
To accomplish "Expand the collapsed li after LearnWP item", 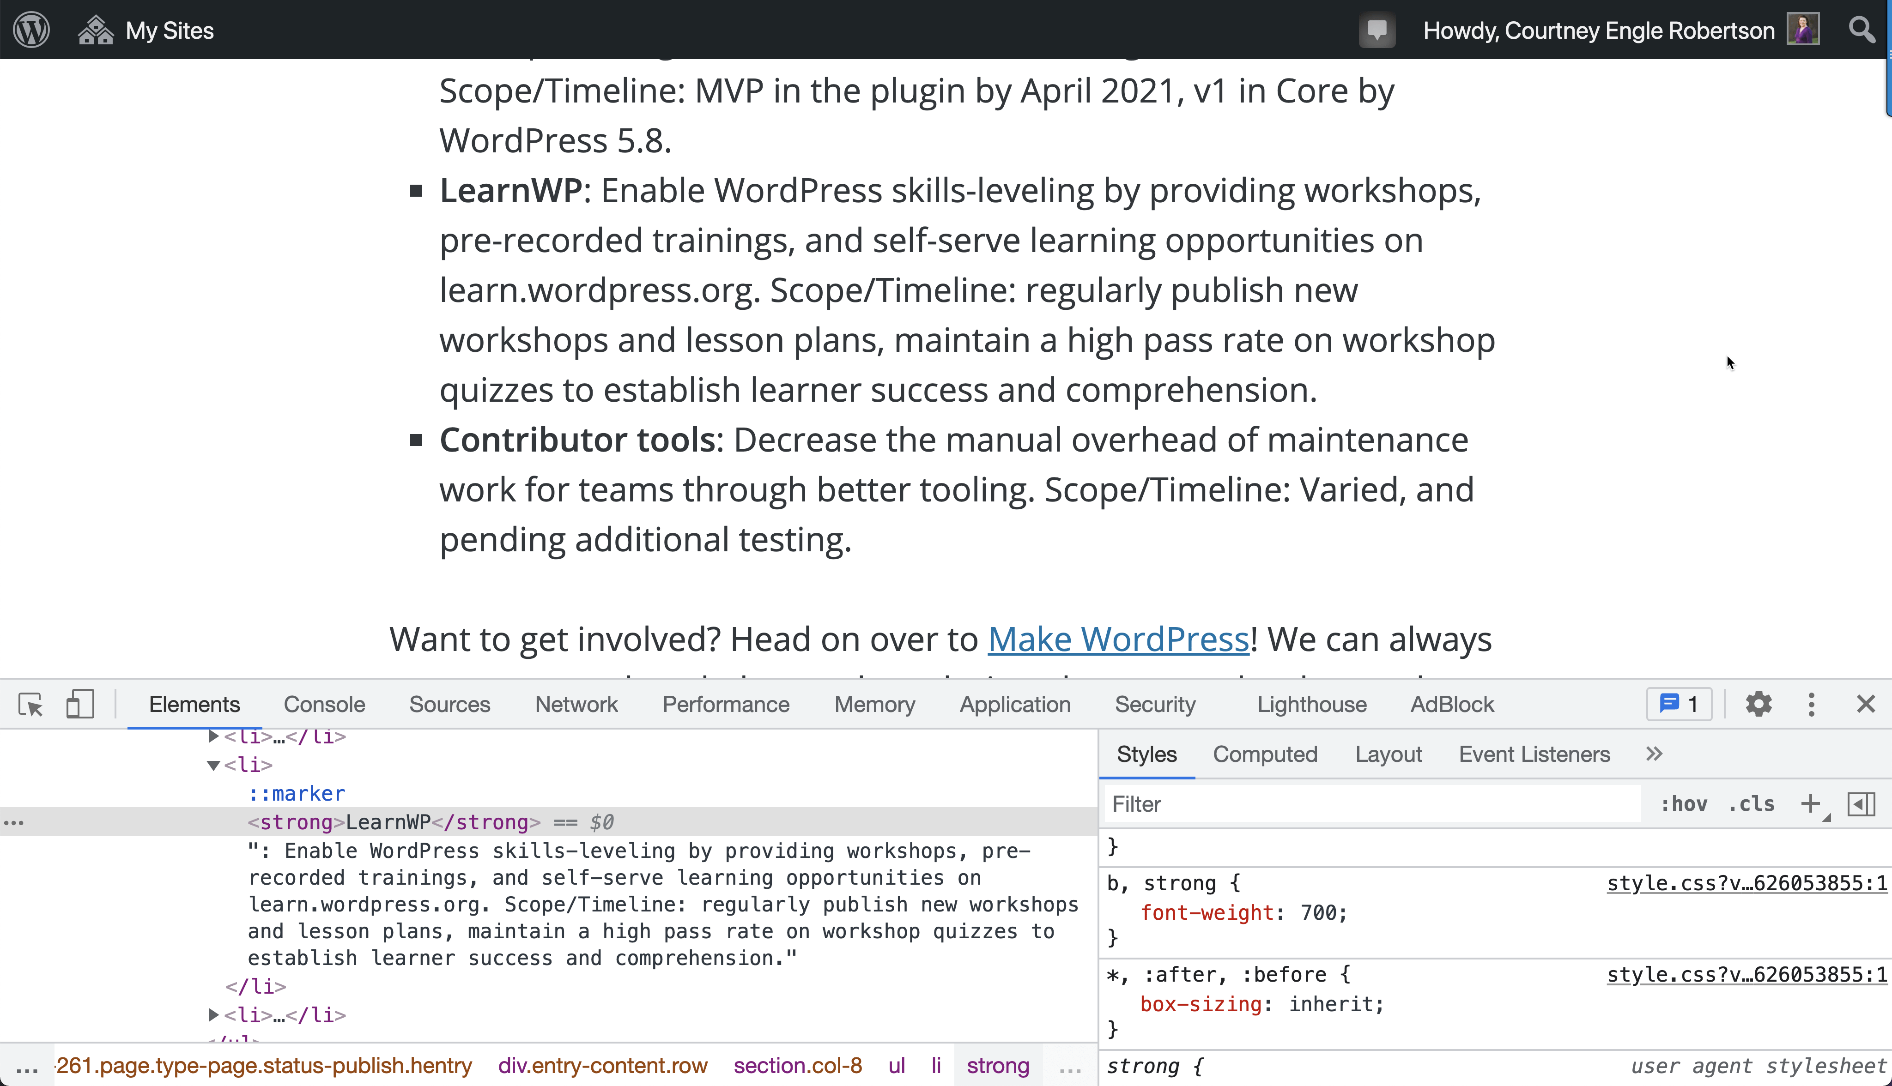I will point(213,1015).
